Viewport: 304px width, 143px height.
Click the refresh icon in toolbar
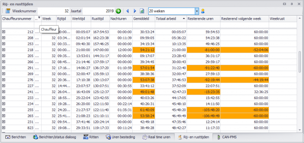(x=142, y=11)
